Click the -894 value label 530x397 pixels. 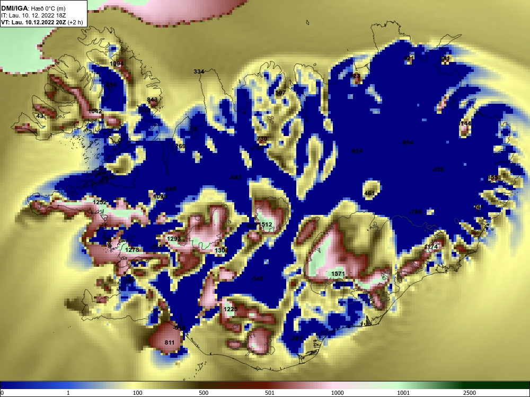[407, 142]
